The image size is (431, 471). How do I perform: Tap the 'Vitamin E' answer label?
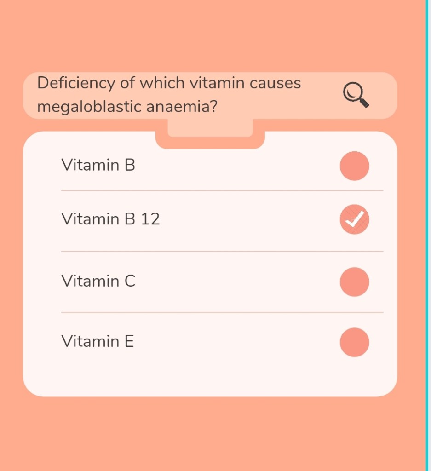98,341
